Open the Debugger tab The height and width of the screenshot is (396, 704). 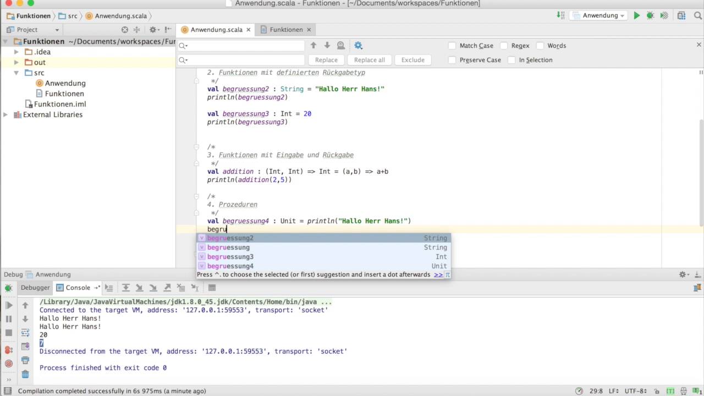(x=35, y=288)
